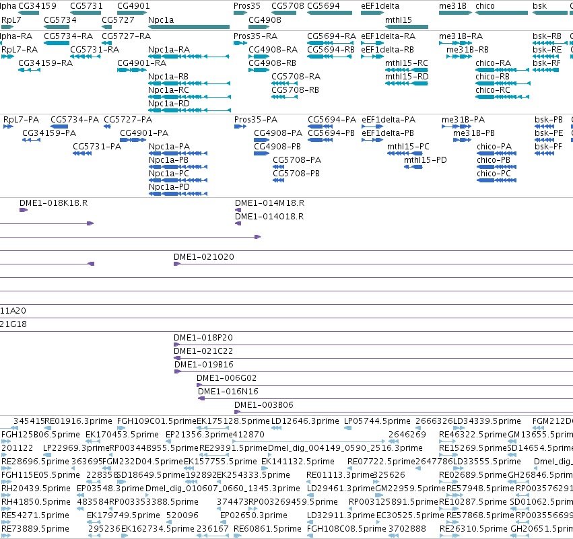Select the CG5731 gene feature
The height and width of the screenshot is (539, 573).
pos(86,13)
